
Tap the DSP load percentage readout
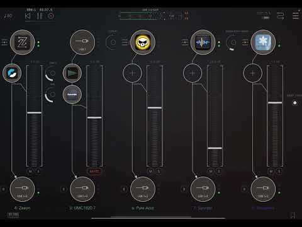point(264,13)
